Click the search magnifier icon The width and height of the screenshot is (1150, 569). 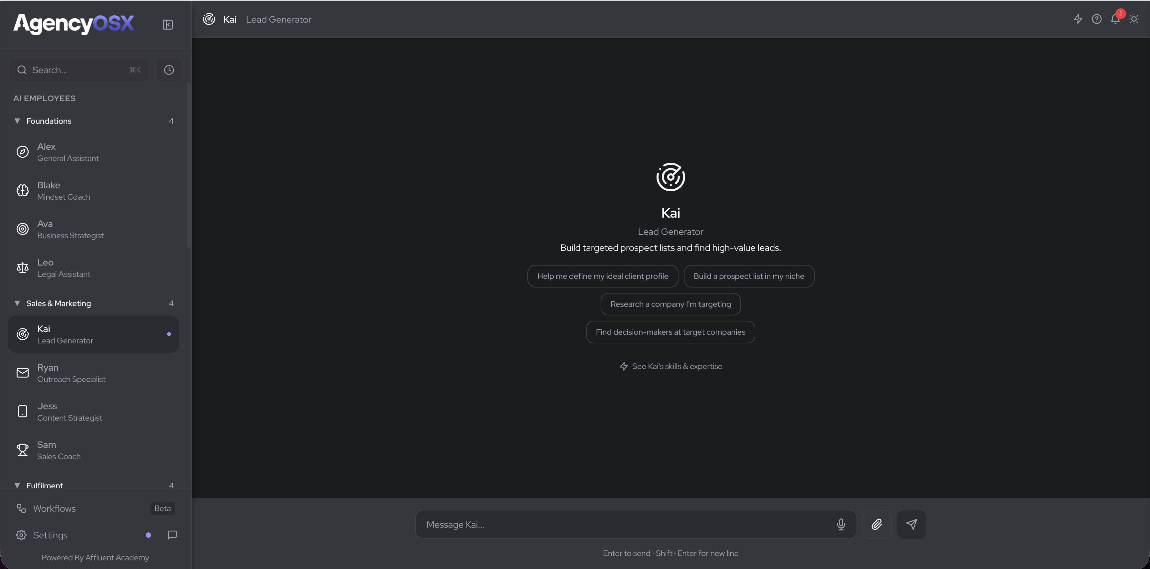[21, 70]
